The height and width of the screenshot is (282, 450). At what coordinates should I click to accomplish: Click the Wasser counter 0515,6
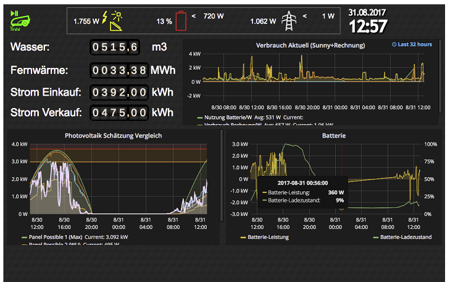click(115, 47)
